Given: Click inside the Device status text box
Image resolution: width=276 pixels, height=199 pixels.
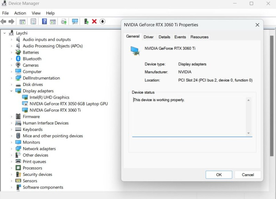Looking at the screenshot, I should pos(189,117).
